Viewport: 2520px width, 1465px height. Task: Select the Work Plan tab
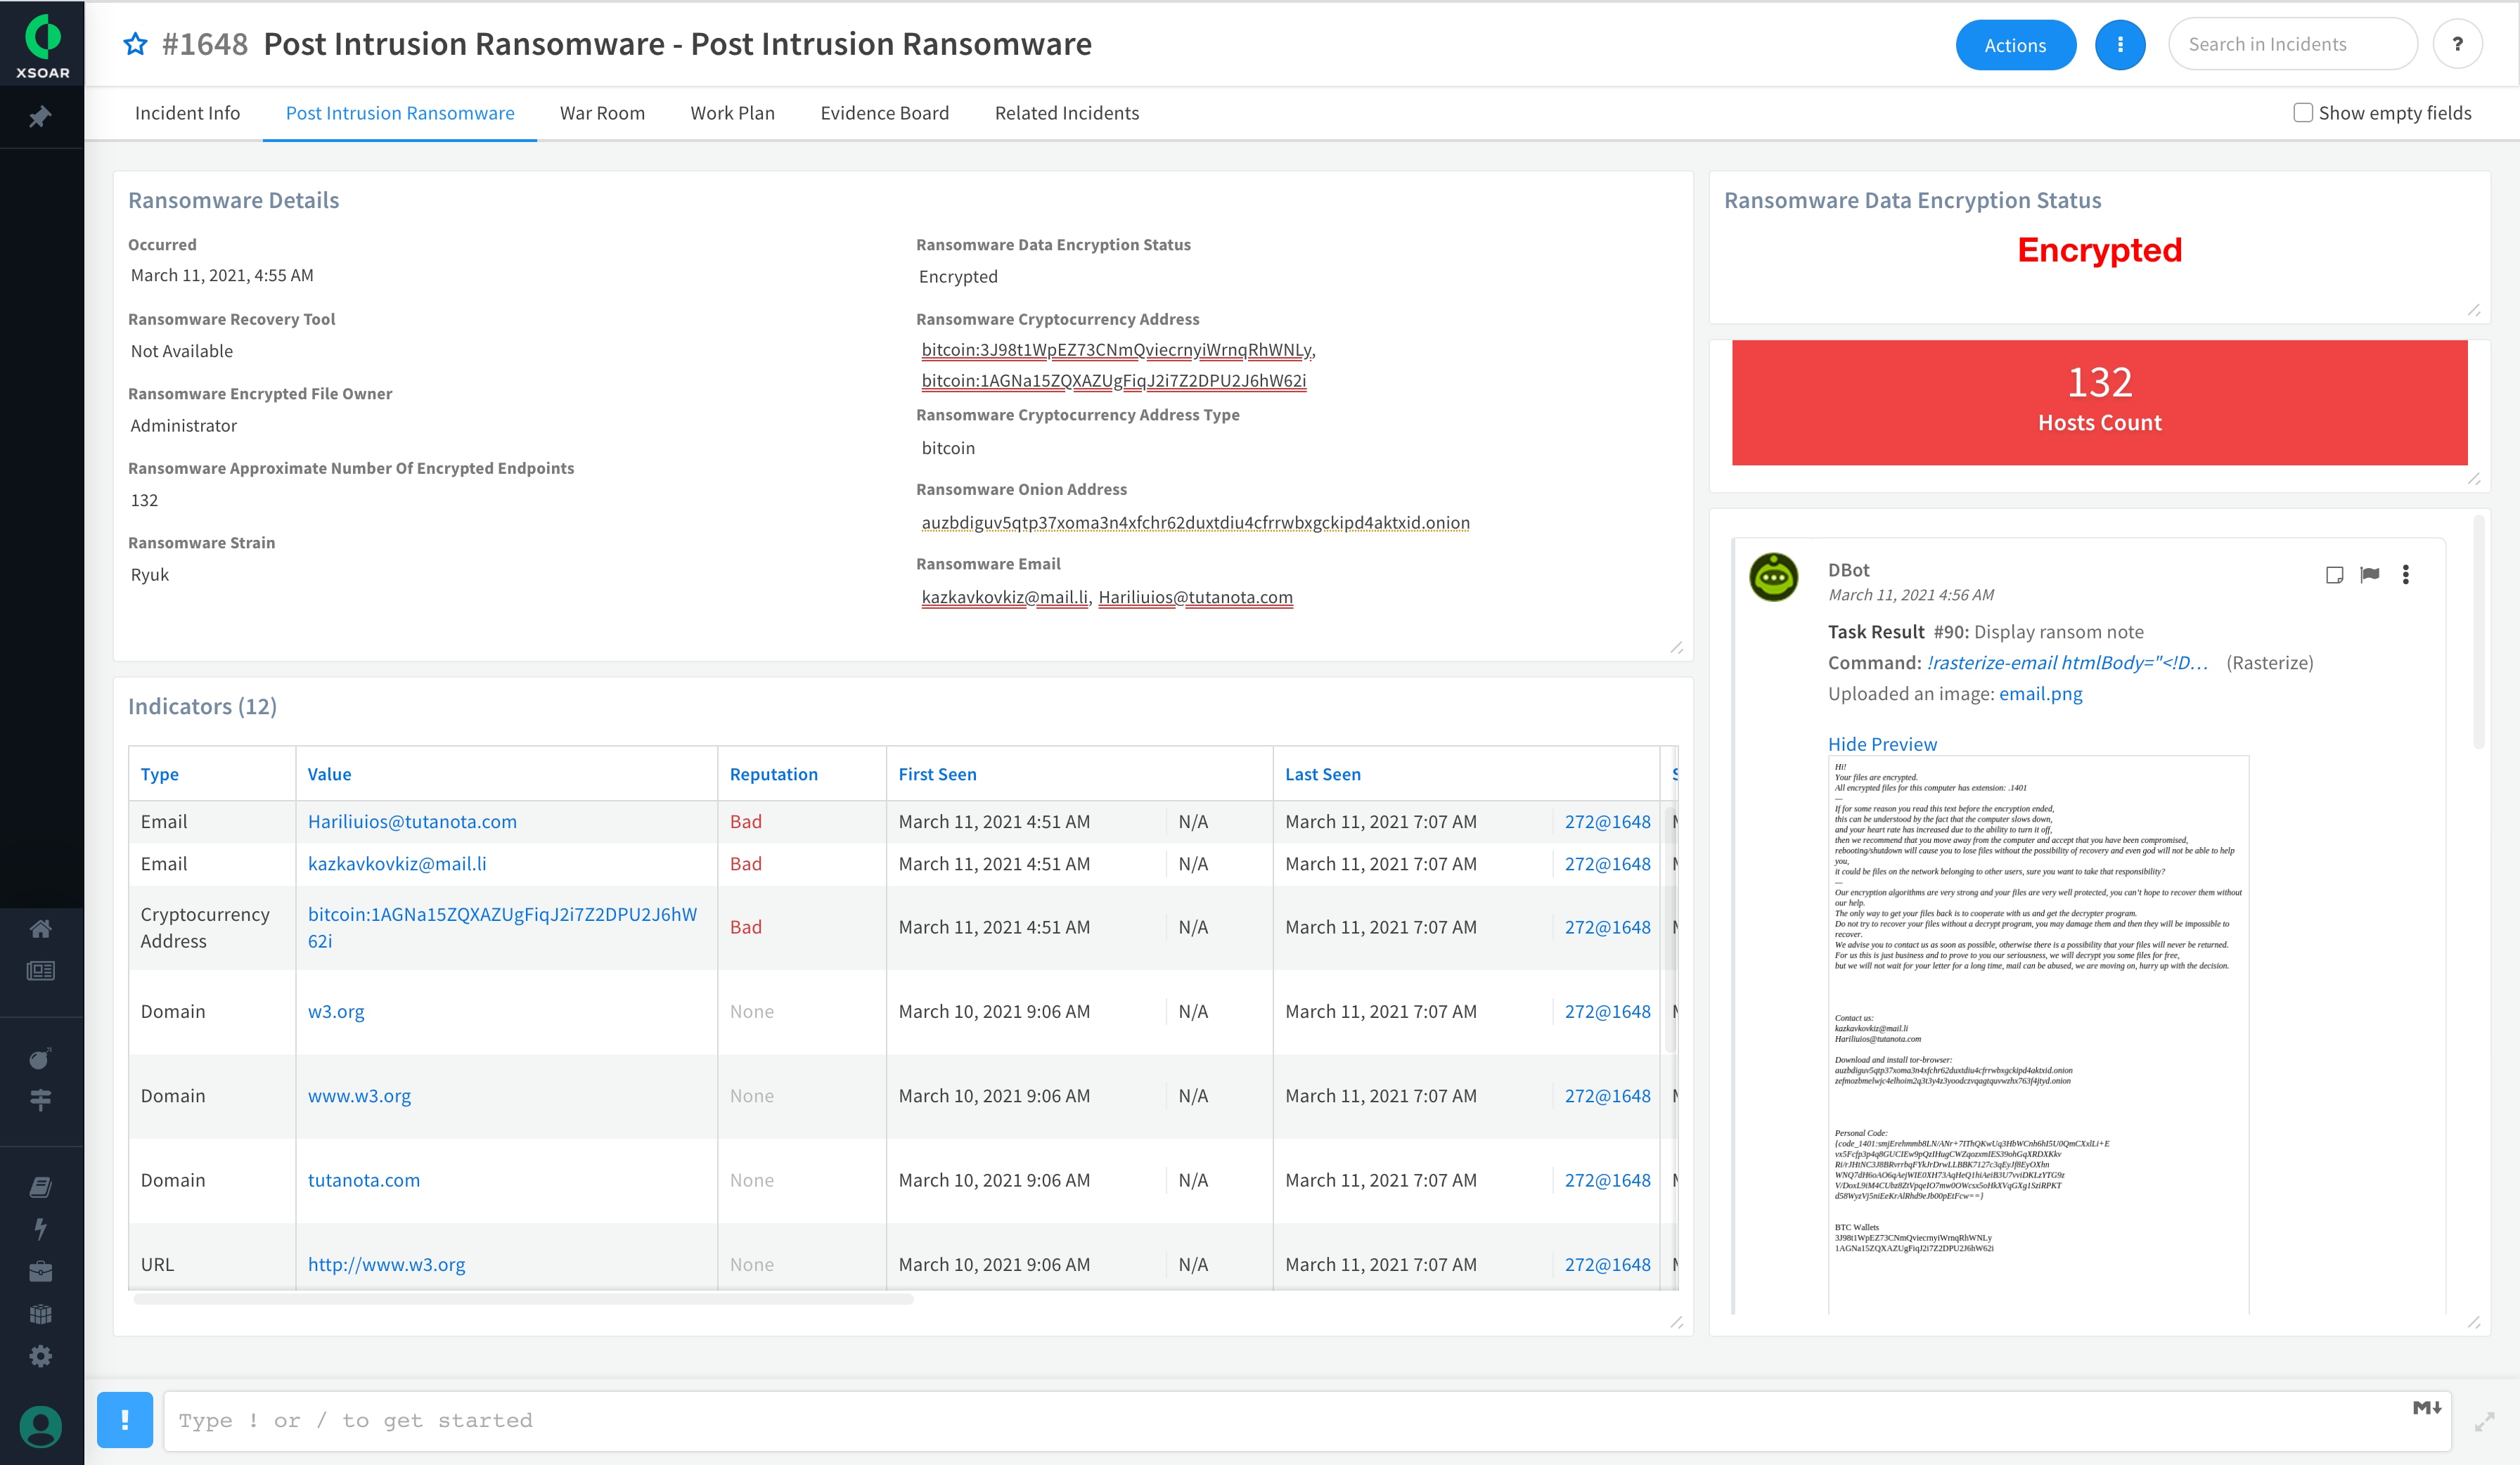pyautogui.click(x=731, y=112)
